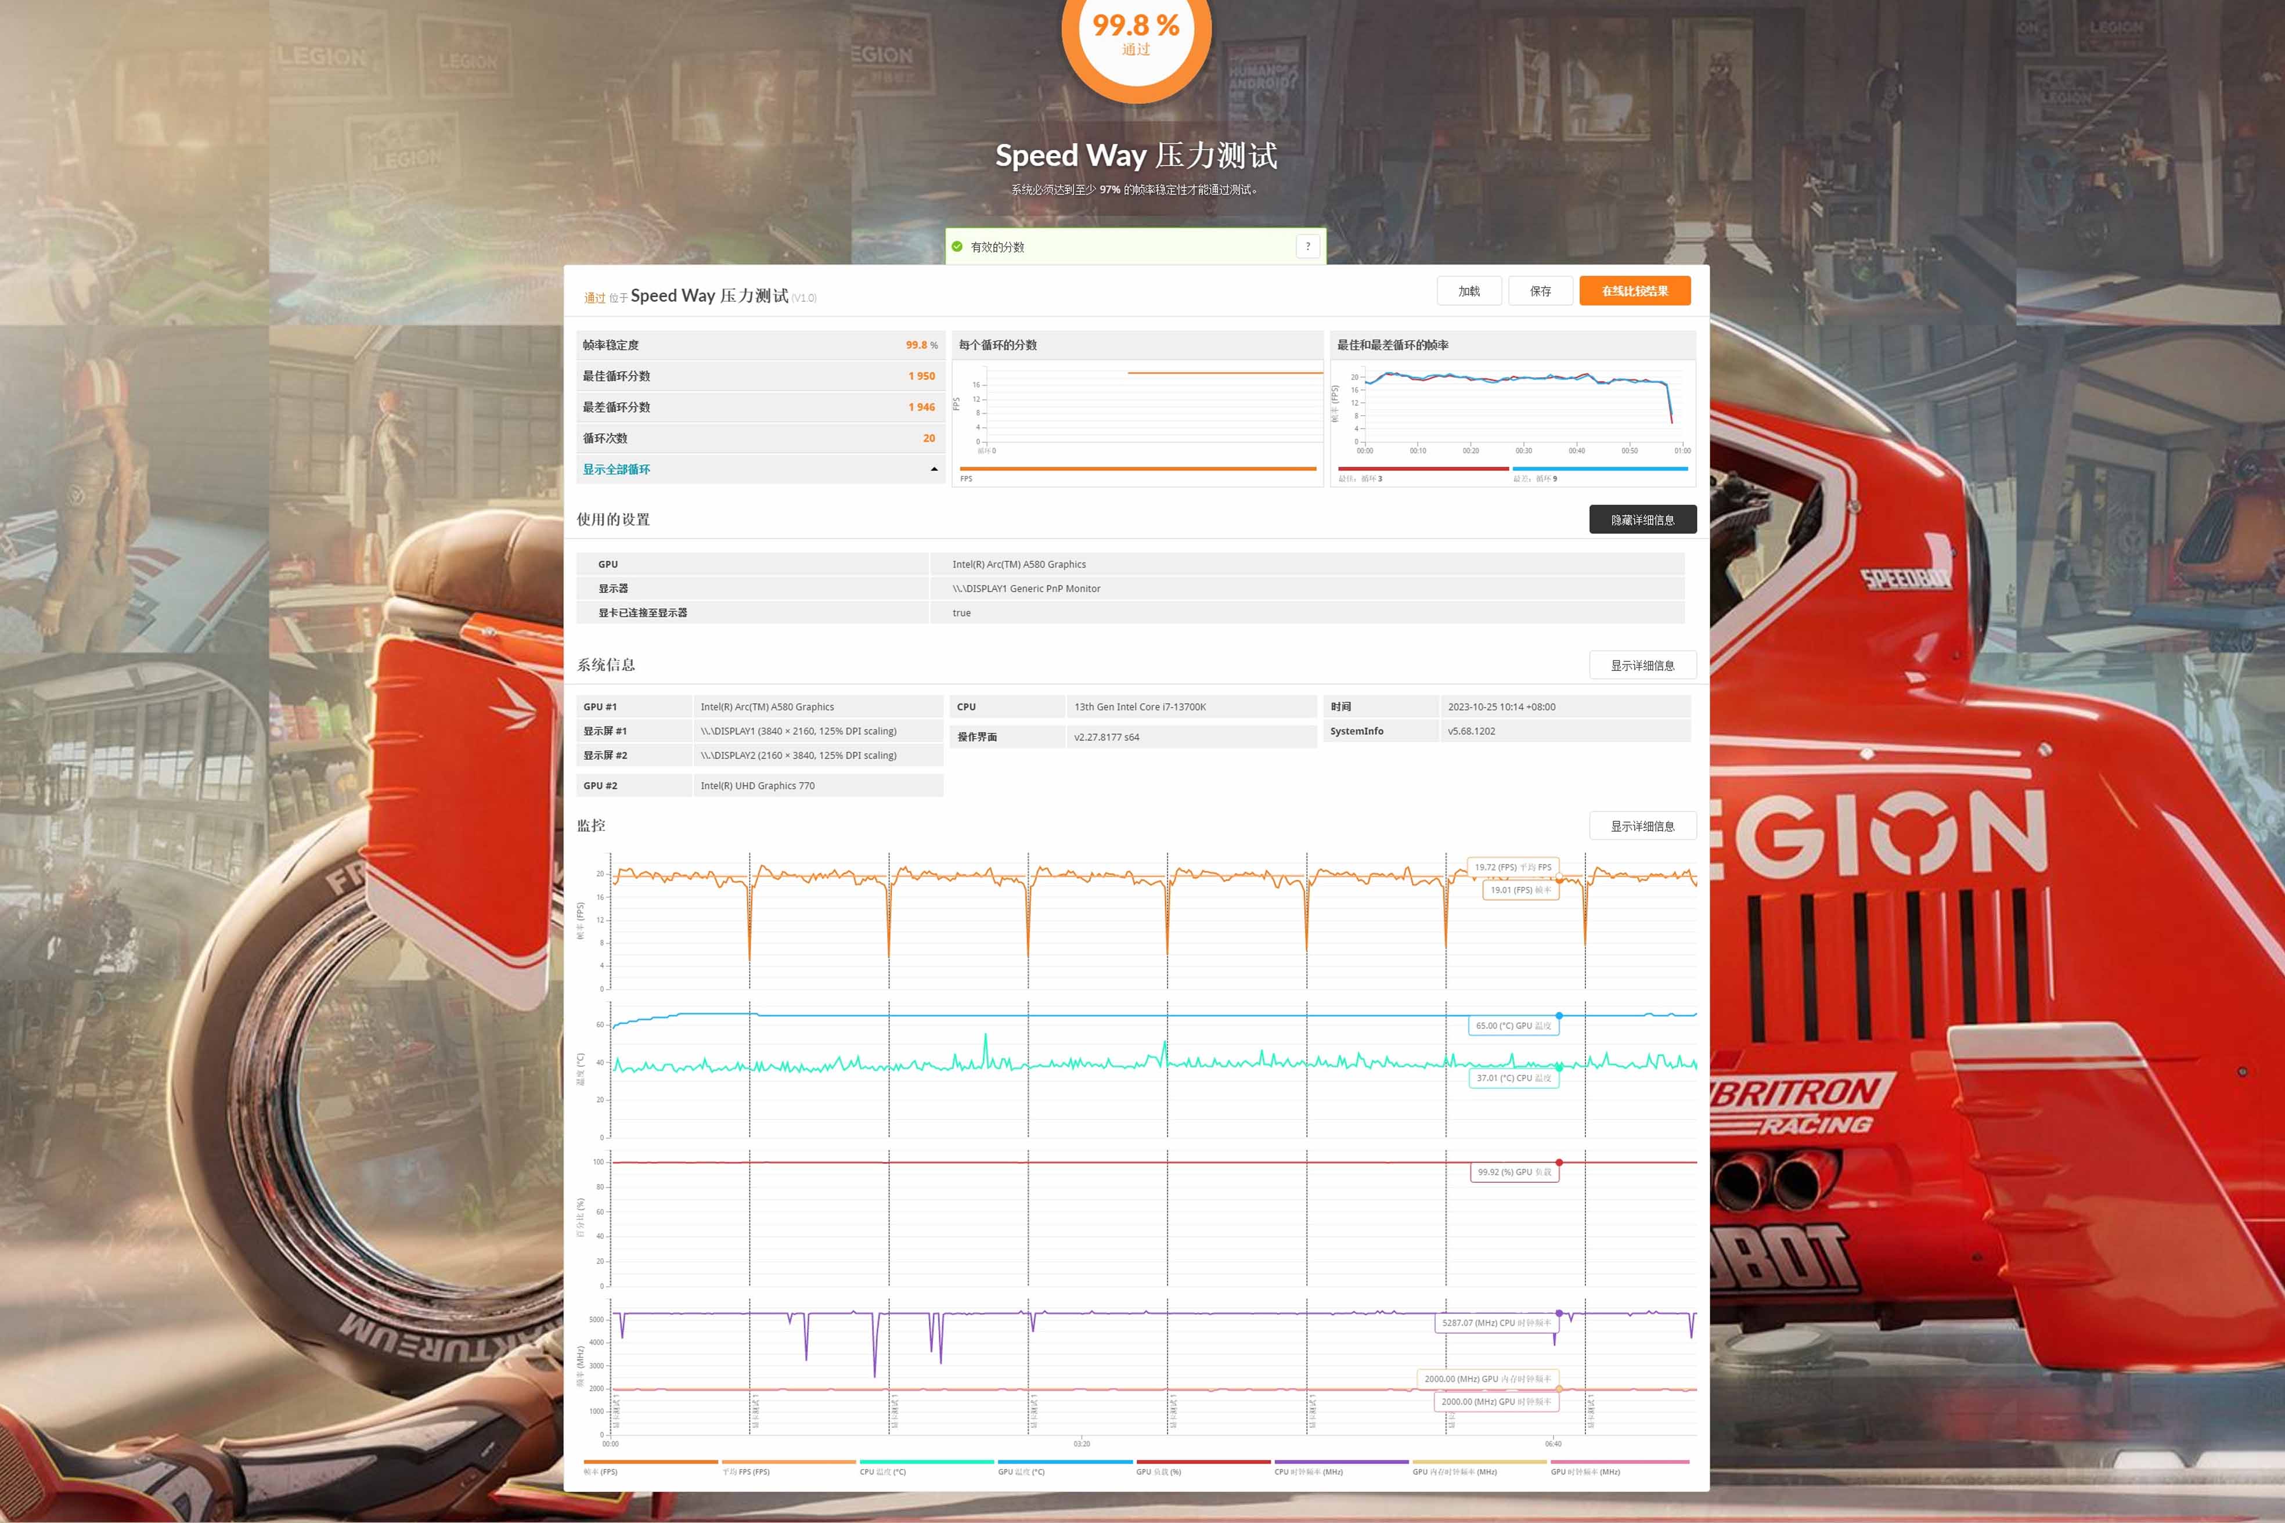Image resolution: width=2285 pixels, height=1523 pixels.
Task: Open the 显示全部循环 link
Action: point(616,469)
